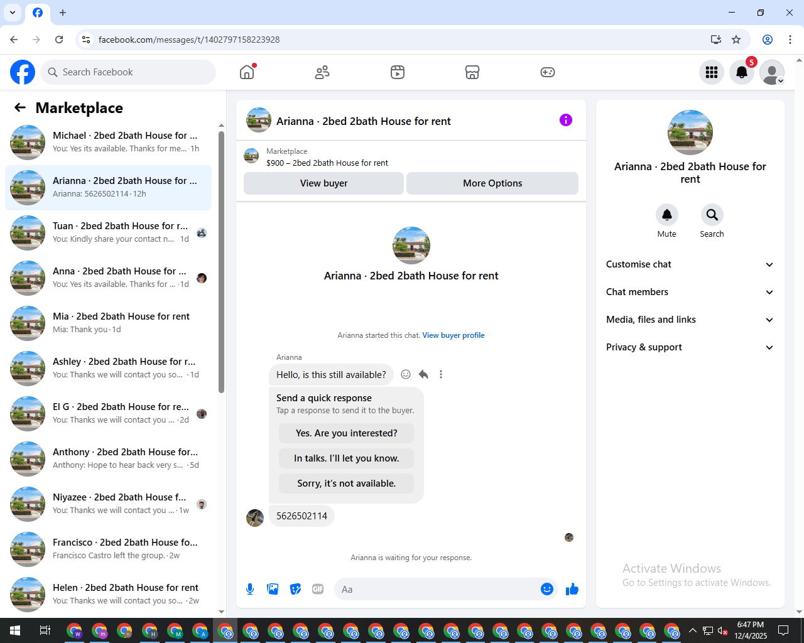Screen dimensions: 804x643
Task: Open the Gaming controller icon
Action: pos(548,72)
